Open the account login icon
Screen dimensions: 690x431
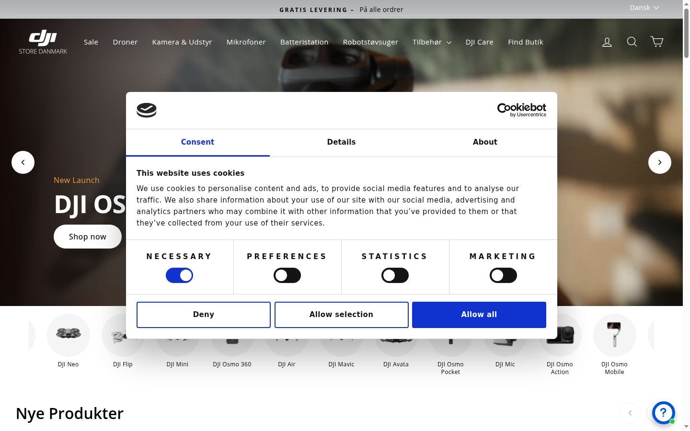pyautogui.click(x=607, y=42)
